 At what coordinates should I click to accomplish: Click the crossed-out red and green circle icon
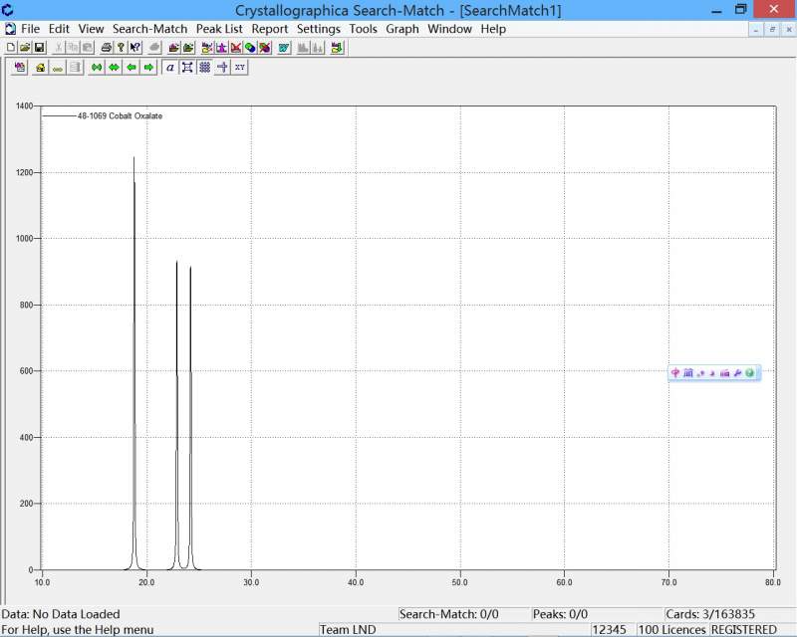tap(265, 48)
